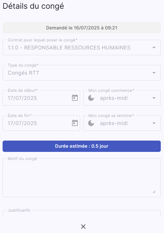The width and height of the screenshot is (164, 233).
Task: Click the moon icon in Mon congé commence
Action: (x=91, y=98)
